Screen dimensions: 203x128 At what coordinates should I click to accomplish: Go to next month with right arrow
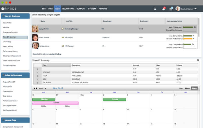tap(36, 88)
